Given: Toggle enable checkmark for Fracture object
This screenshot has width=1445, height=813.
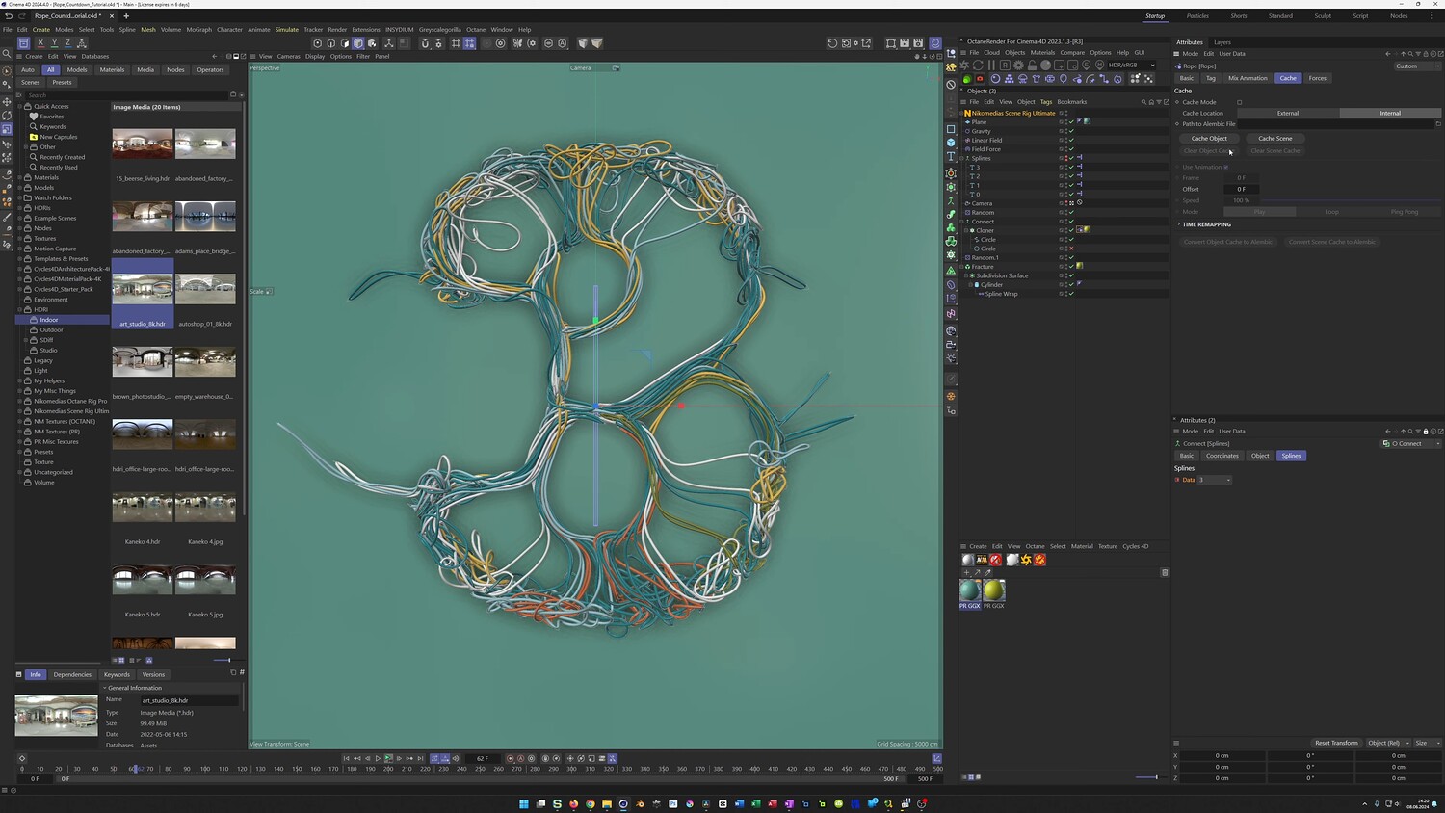Looking at the screenshot, I should 1071,267.
